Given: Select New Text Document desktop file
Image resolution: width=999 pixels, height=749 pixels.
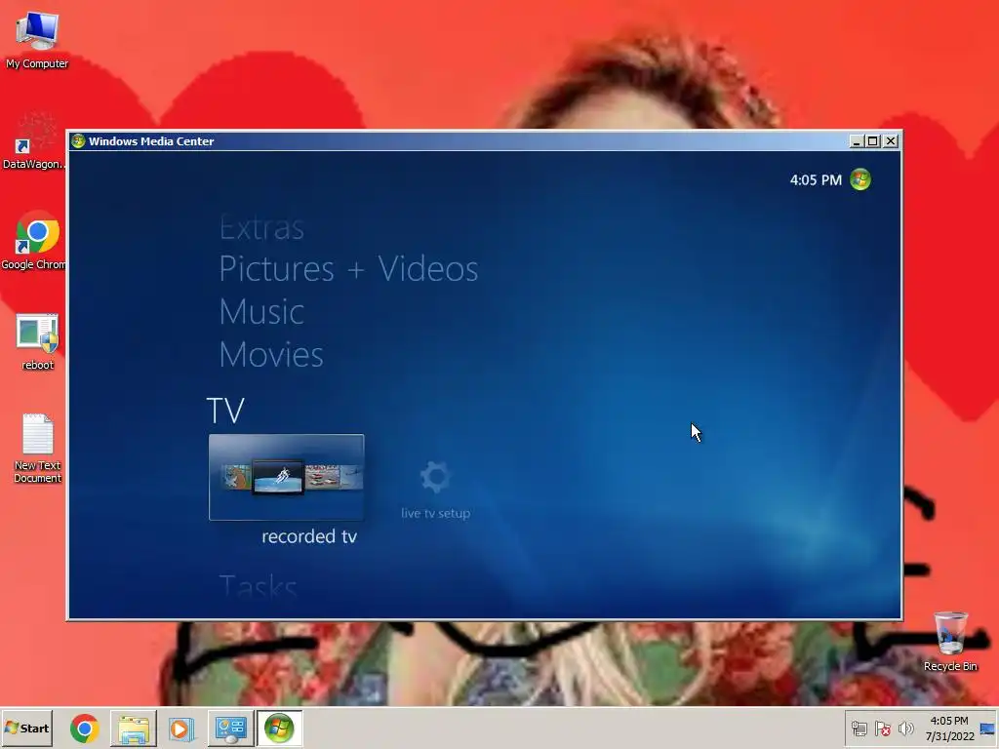Looking at the screenshot, I should click(x=38, y=449).
